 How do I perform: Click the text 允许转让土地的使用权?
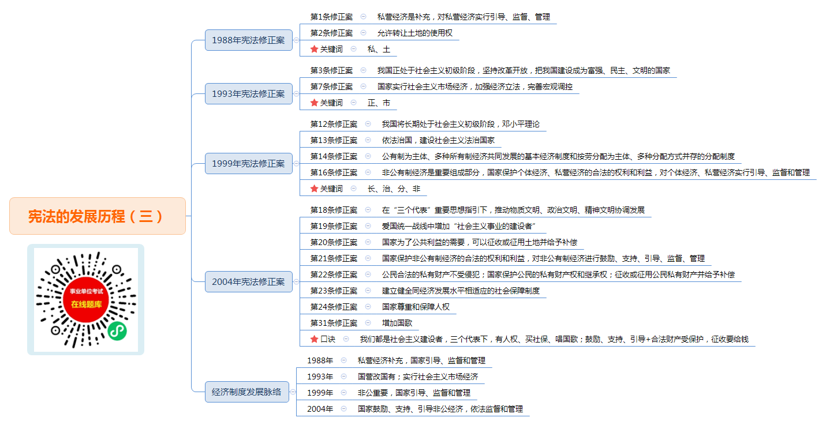coord(415,33)
